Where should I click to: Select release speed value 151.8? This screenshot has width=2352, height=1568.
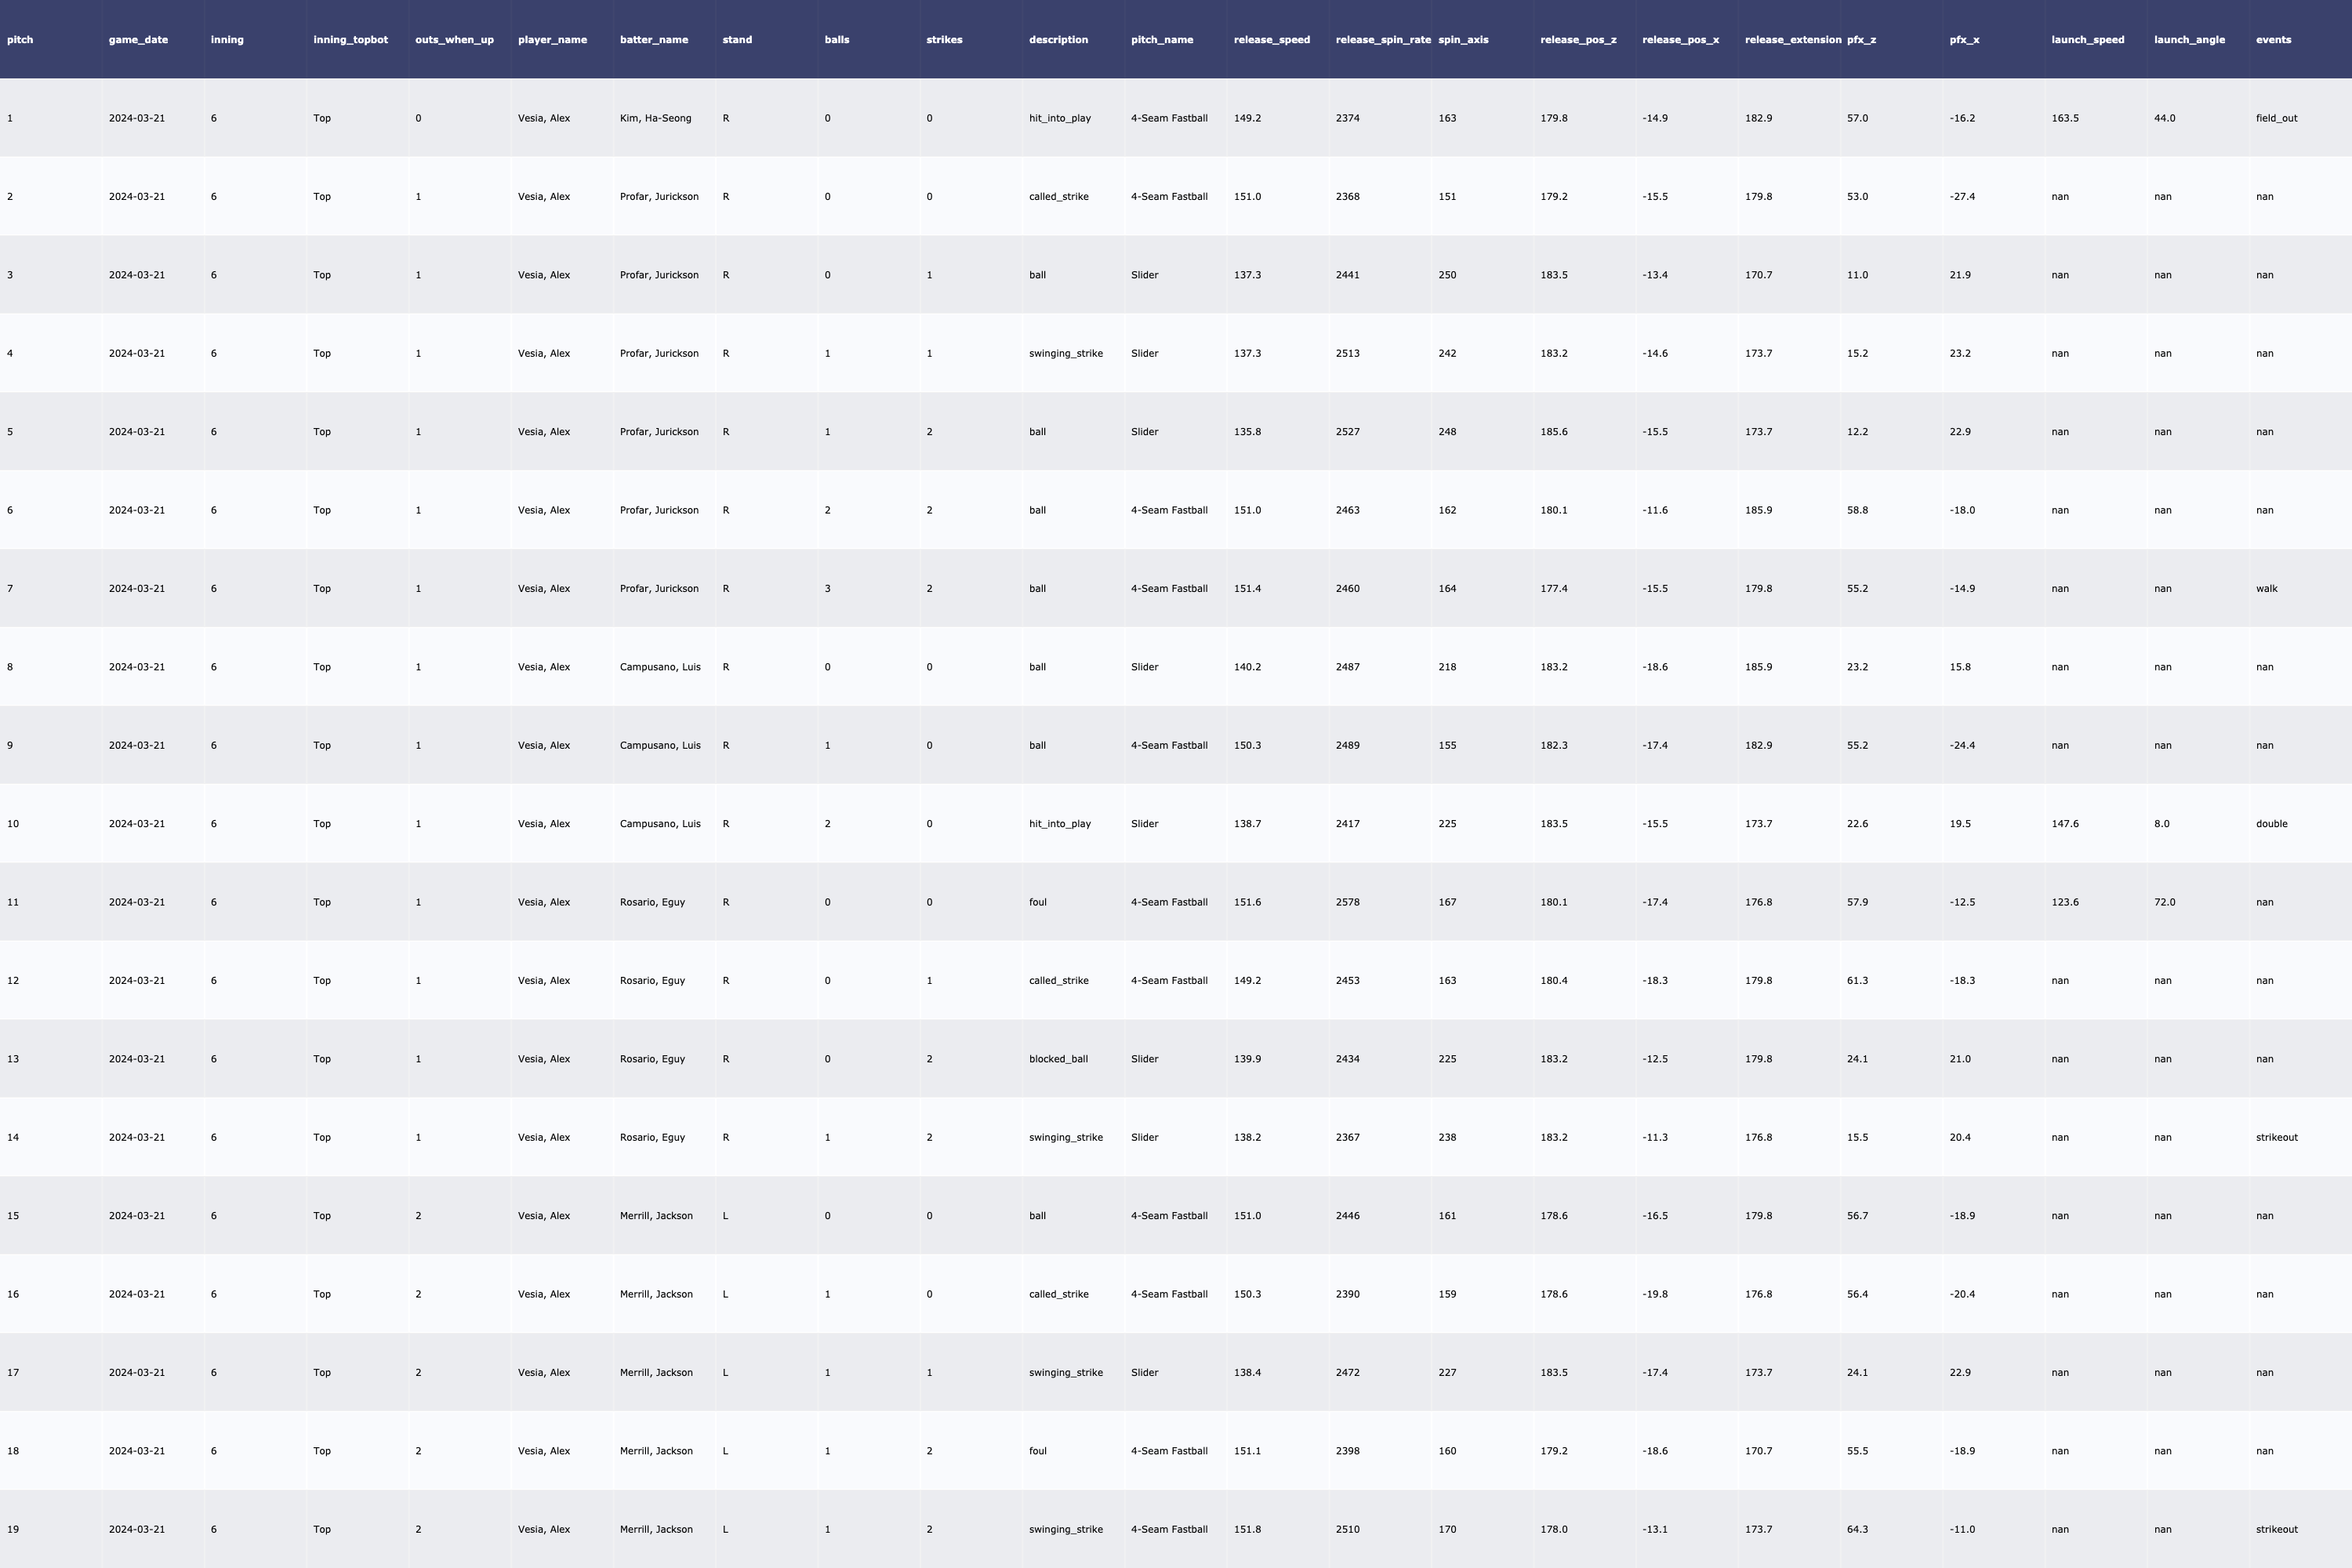(1247, 1529)
